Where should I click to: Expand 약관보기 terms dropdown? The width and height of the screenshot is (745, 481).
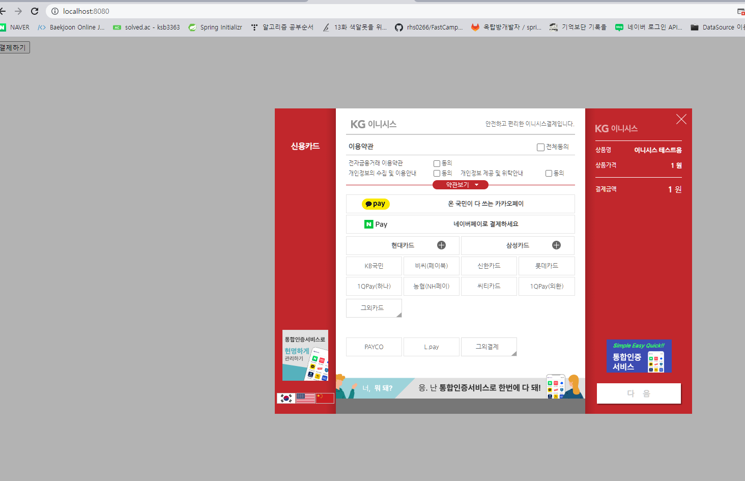tap(461, 185)
